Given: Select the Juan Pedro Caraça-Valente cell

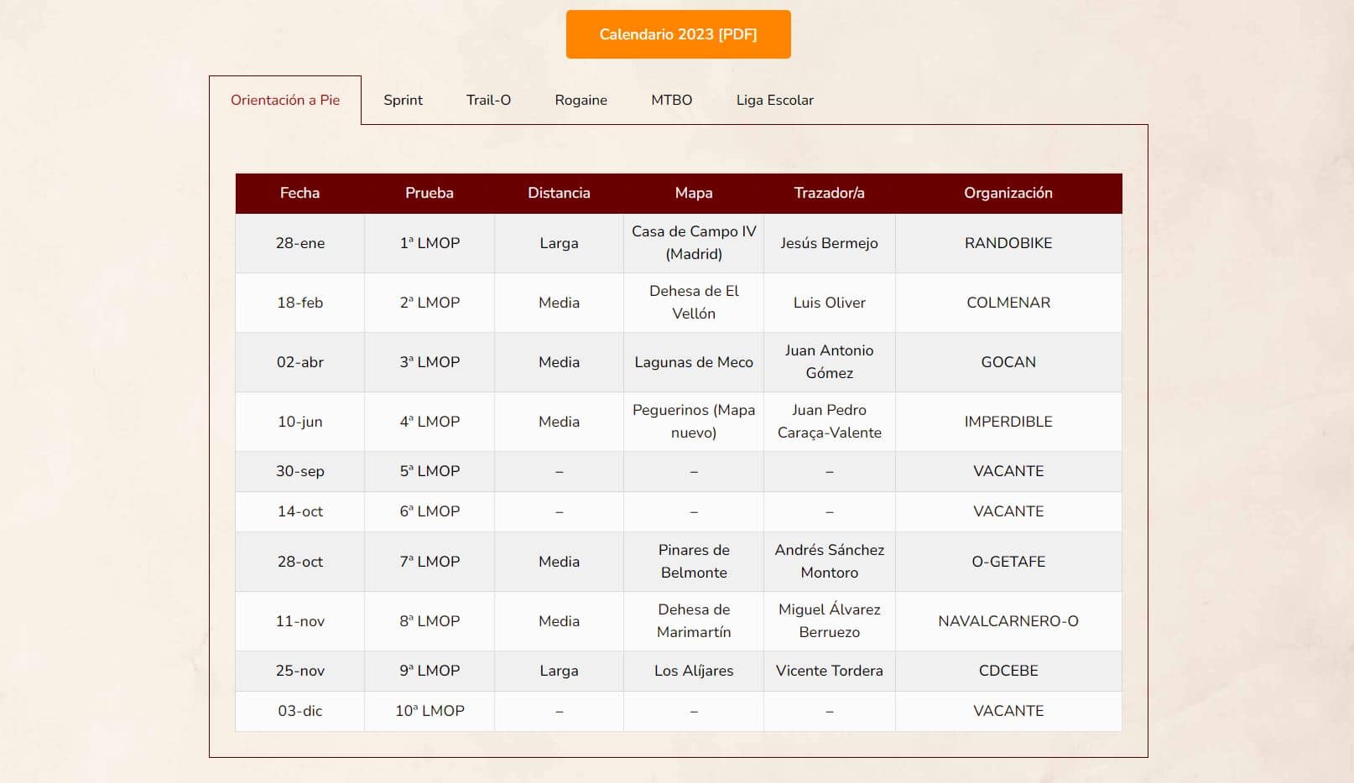Looking at the screenshot, I should [829, 422].
